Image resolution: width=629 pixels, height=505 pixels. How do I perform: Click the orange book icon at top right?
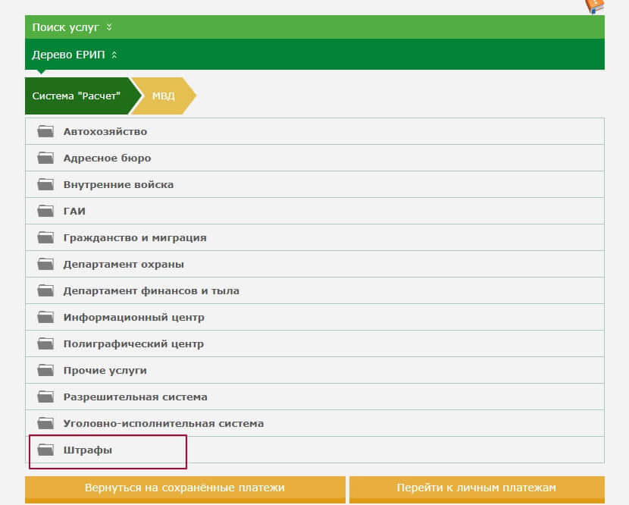click(x=594, y=5)
